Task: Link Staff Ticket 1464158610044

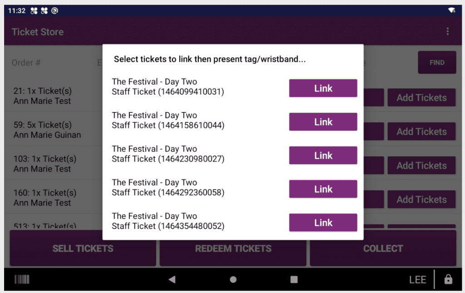Action: (x=323, y=122)
